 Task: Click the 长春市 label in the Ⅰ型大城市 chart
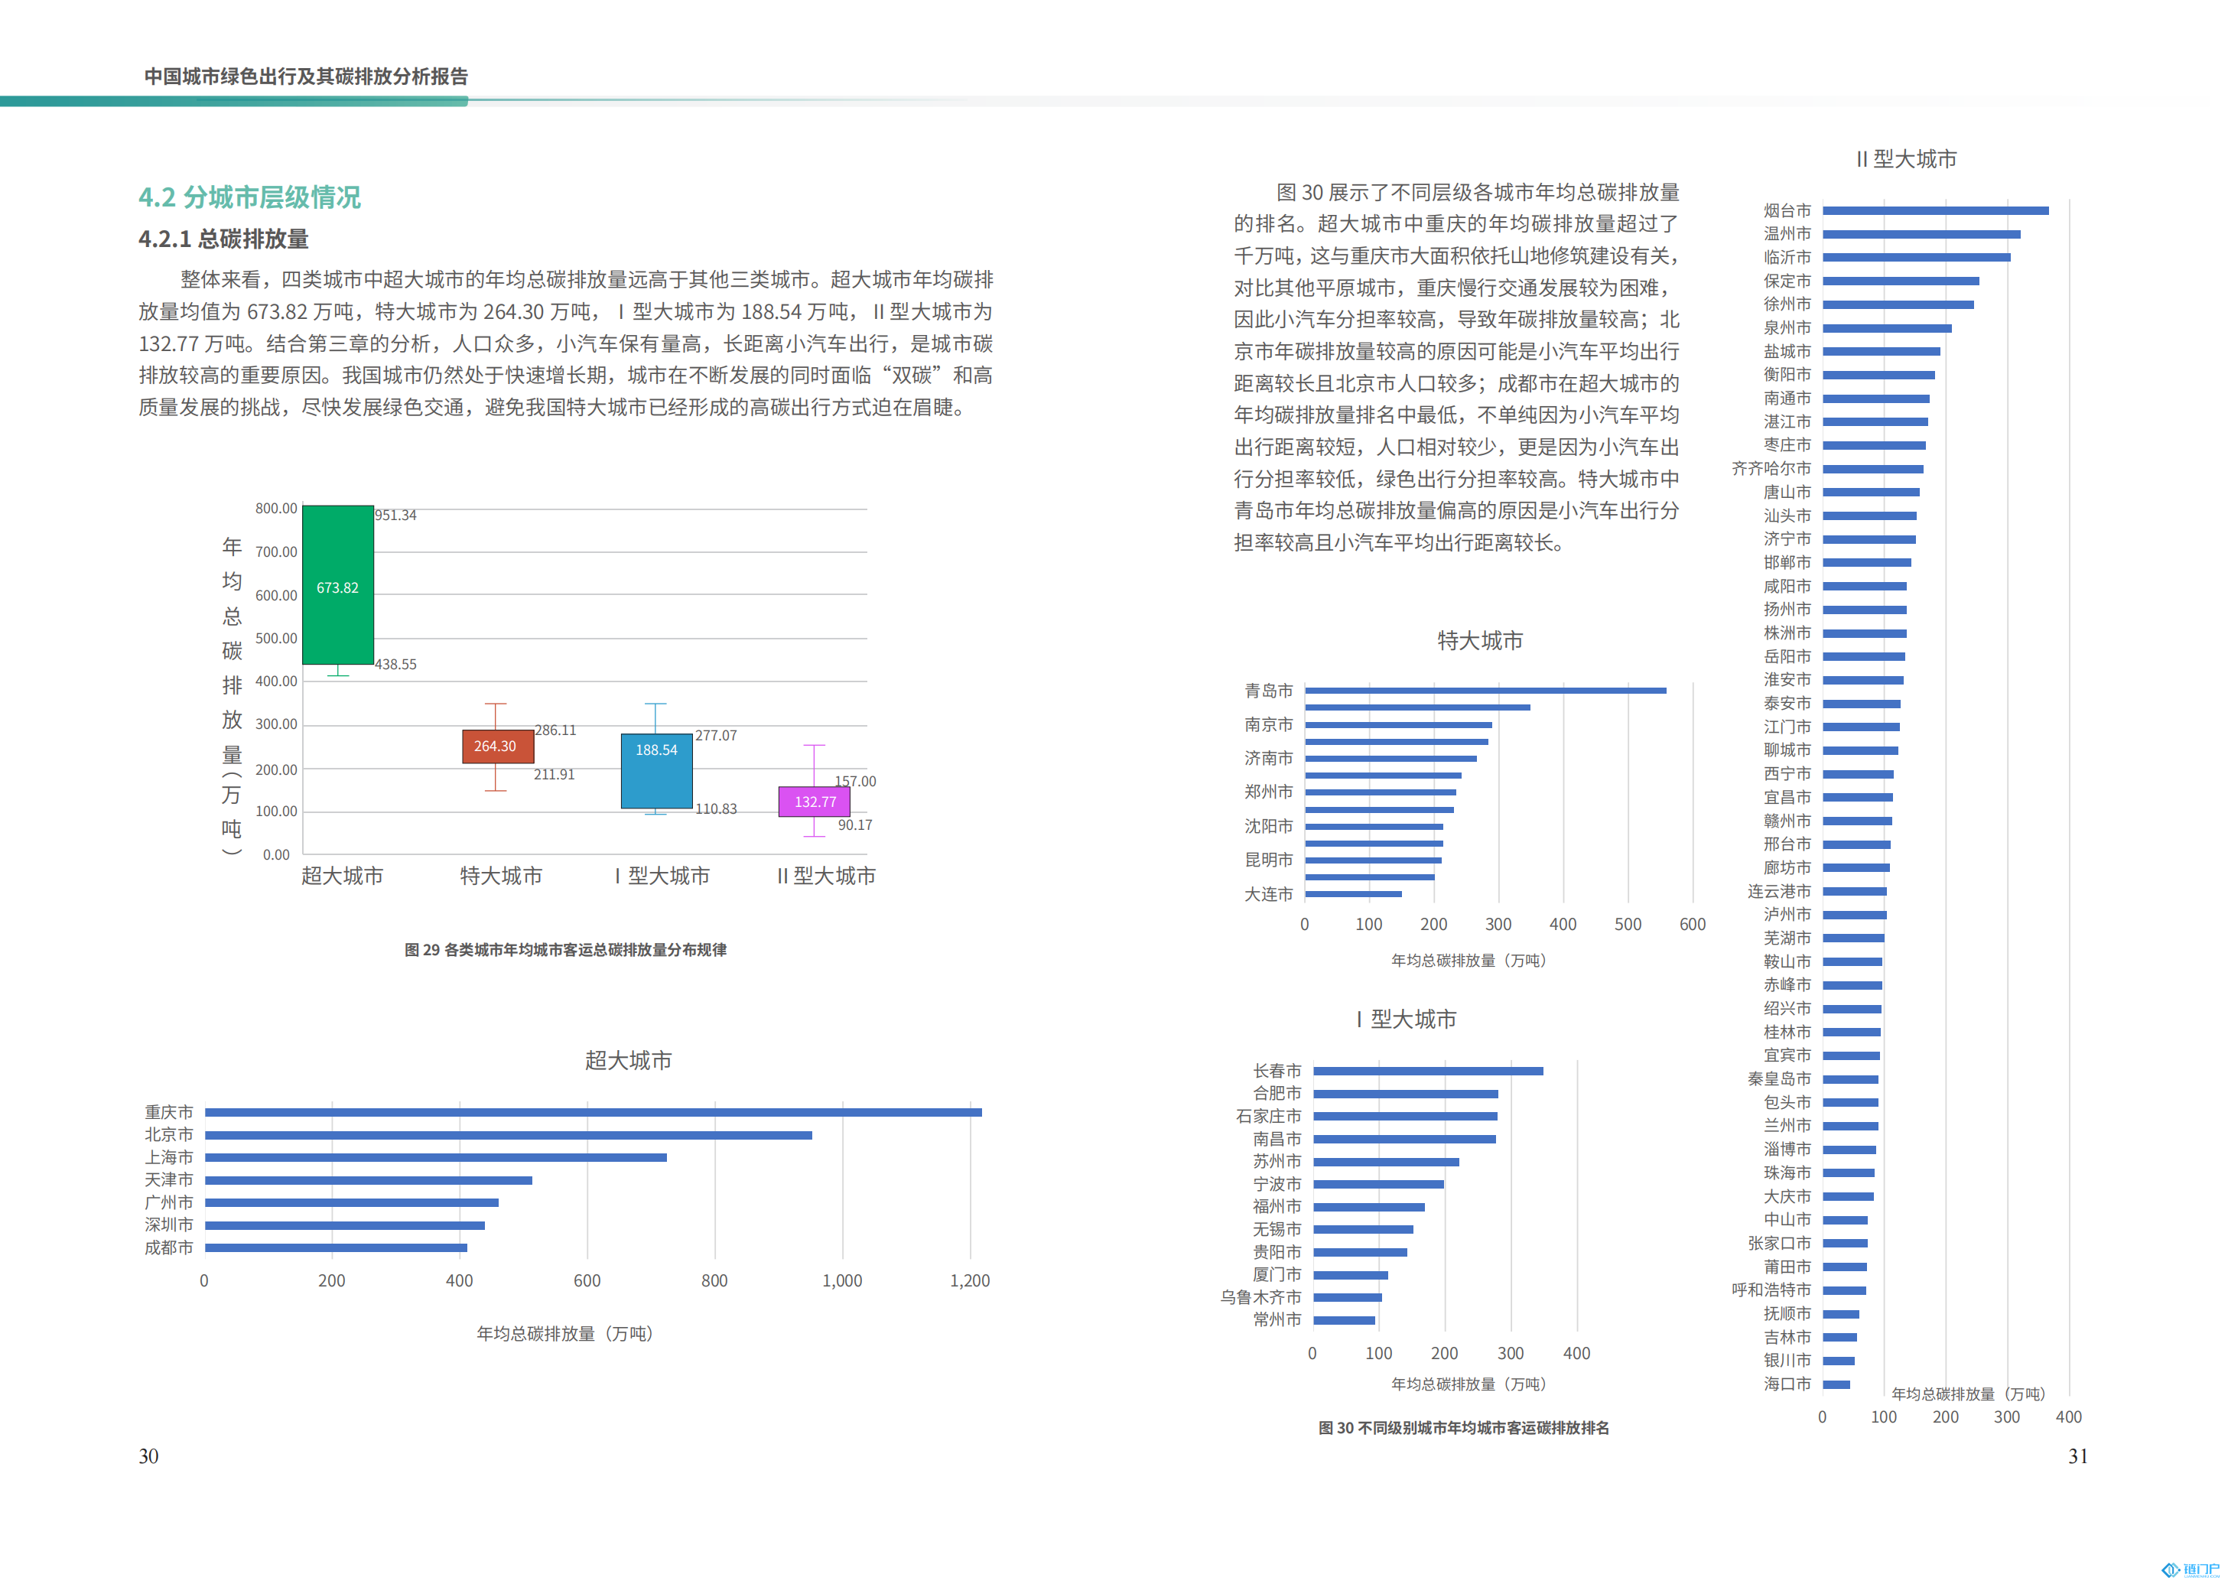pyautogui.click(x=1277, y=1071)
